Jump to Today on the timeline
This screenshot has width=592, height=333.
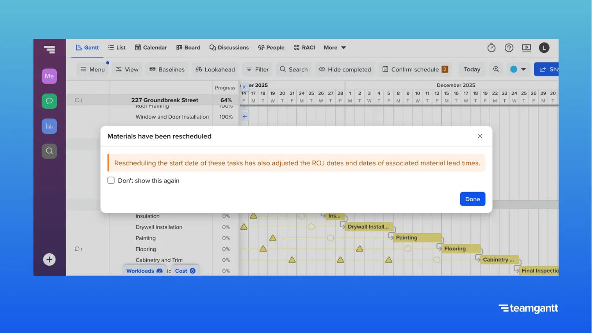[471, 69]
